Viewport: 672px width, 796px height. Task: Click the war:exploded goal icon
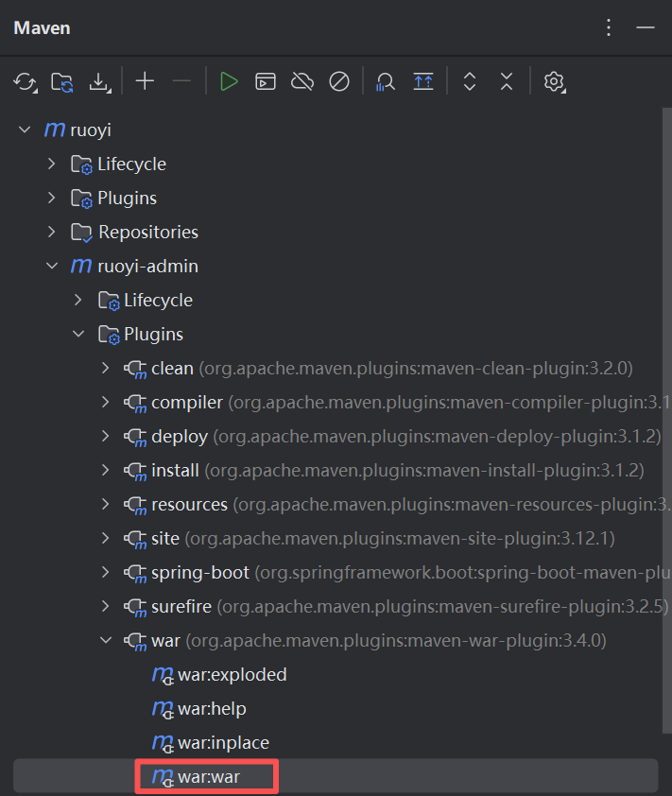(163, 675)
